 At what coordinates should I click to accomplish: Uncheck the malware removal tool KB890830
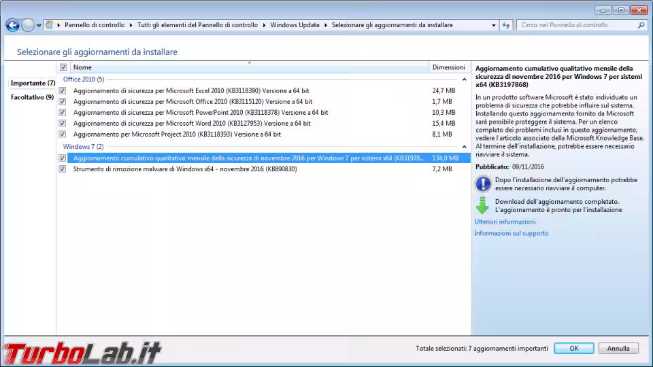63,169
